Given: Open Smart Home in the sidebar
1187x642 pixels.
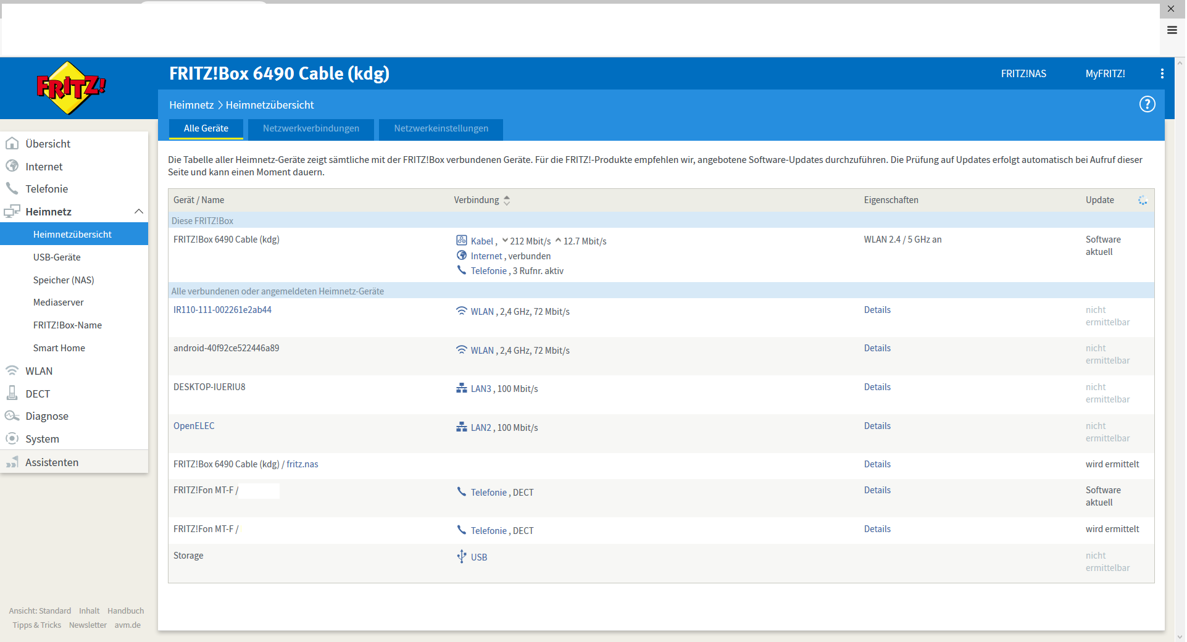Looking at the screenshot, I should click(x=59, y=348).
